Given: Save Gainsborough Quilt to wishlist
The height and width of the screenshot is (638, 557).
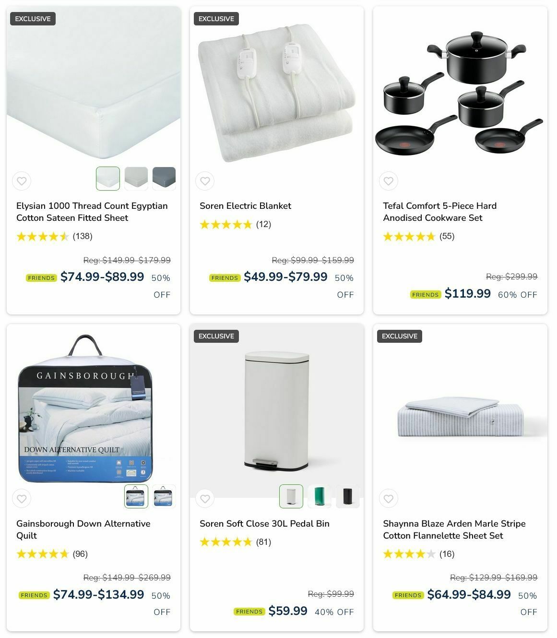Looking at the screenshot, I should point(22,499).
